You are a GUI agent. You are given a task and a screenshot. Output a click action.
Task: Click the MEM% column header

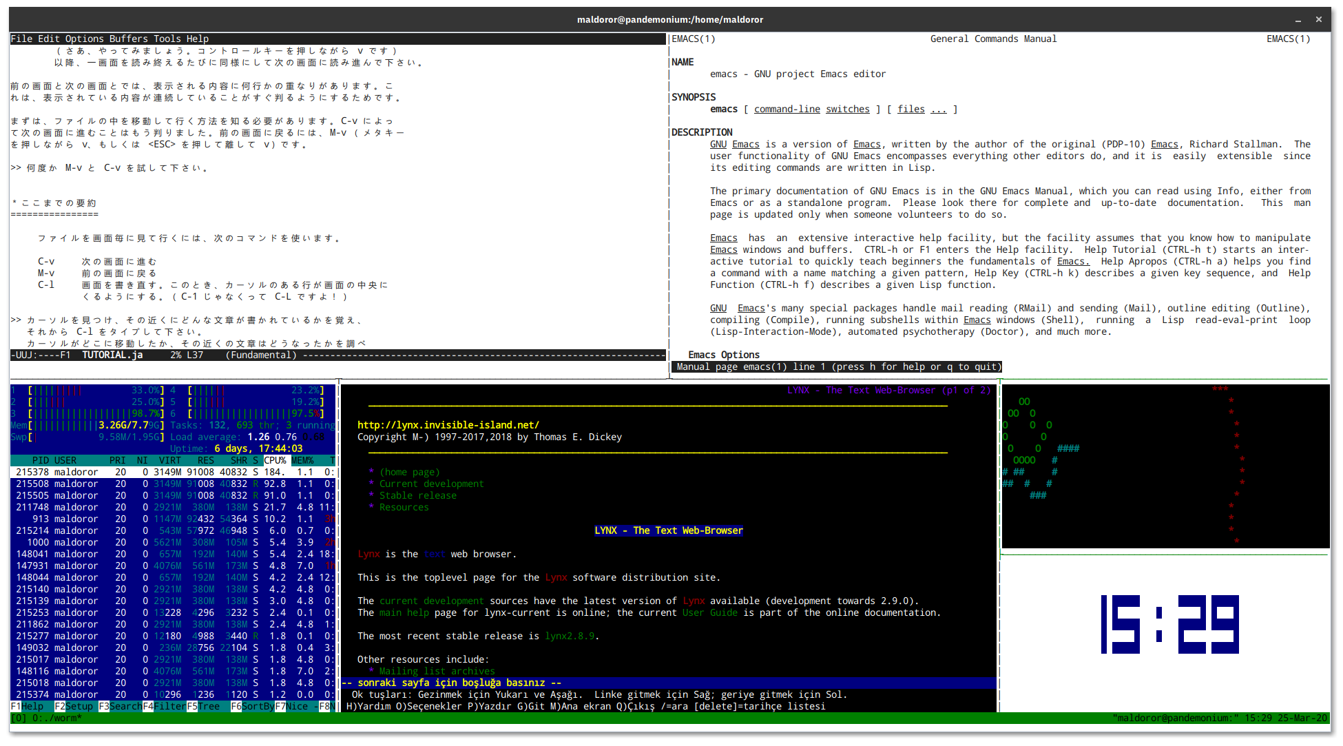pos(302,460)
